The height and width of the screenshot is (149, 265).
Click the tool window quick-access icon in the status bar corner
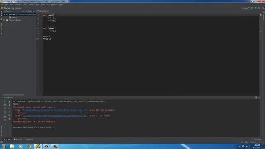[2, 142]
